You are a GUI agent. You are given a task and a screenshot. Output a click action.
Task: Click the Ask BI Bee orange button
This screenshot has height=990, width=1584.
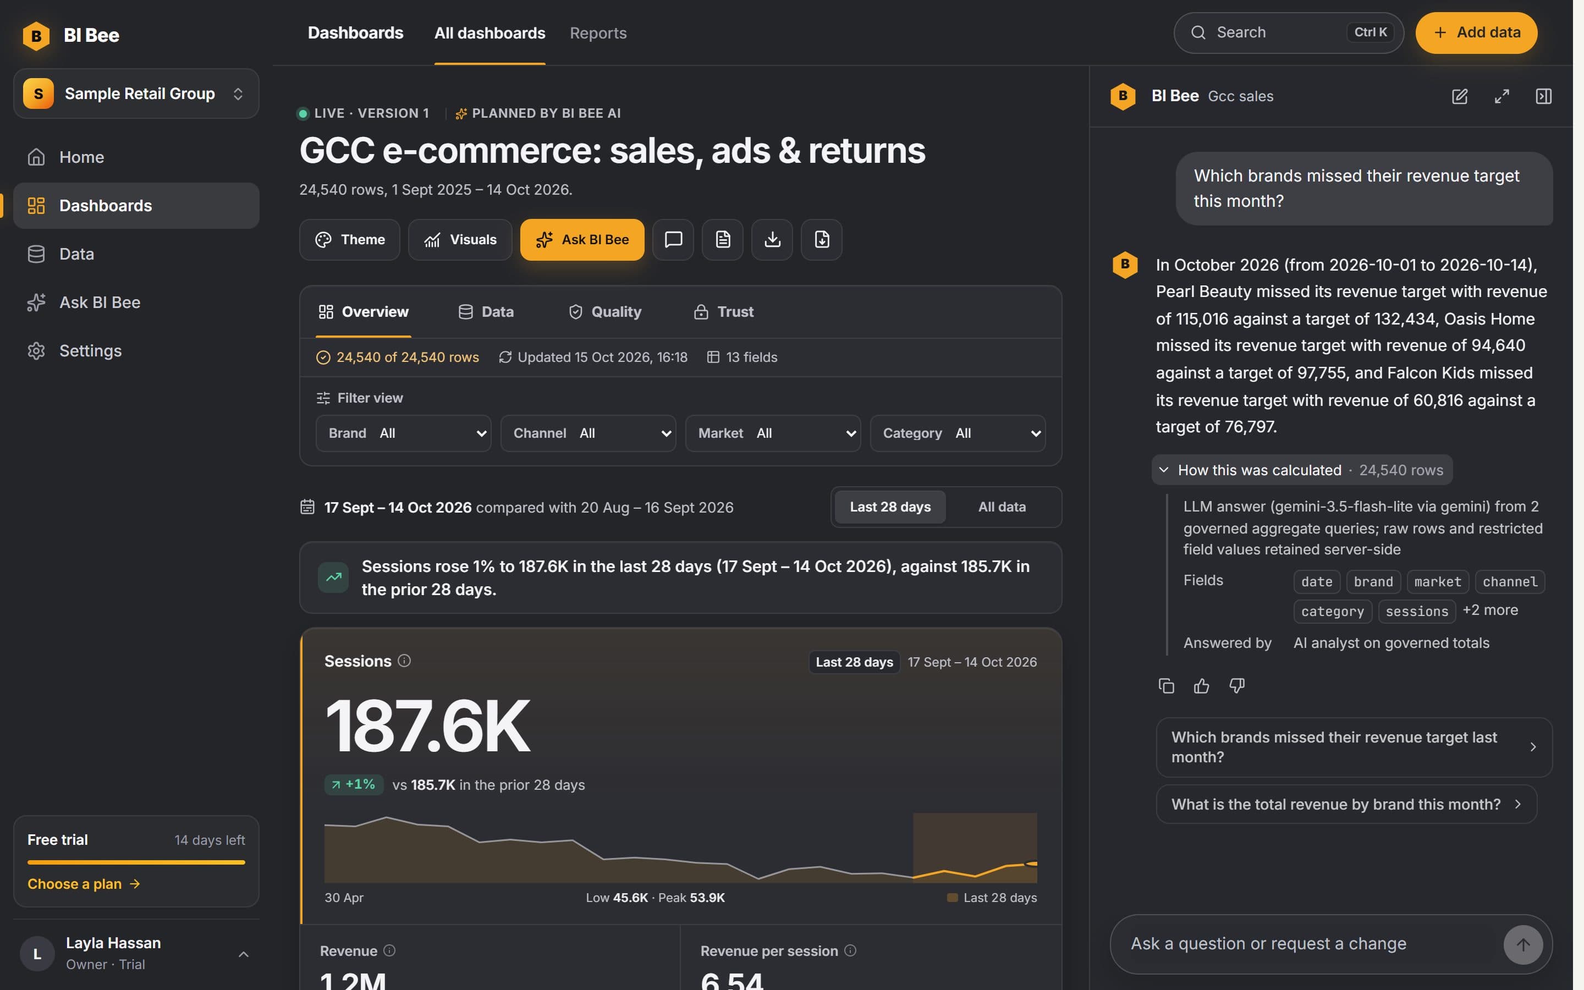tap(582, 240)
